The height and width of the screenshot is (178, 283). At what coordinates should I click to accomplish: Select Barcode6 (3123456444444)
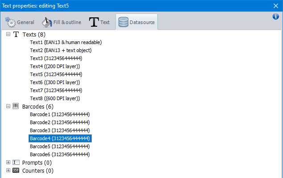(60, 154)
